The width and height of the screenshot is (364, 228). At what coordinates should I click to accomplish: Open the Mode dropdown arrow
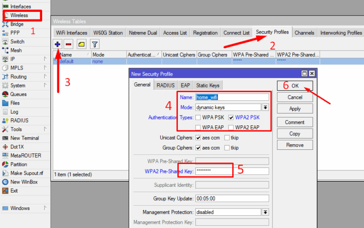click(265, 107)
